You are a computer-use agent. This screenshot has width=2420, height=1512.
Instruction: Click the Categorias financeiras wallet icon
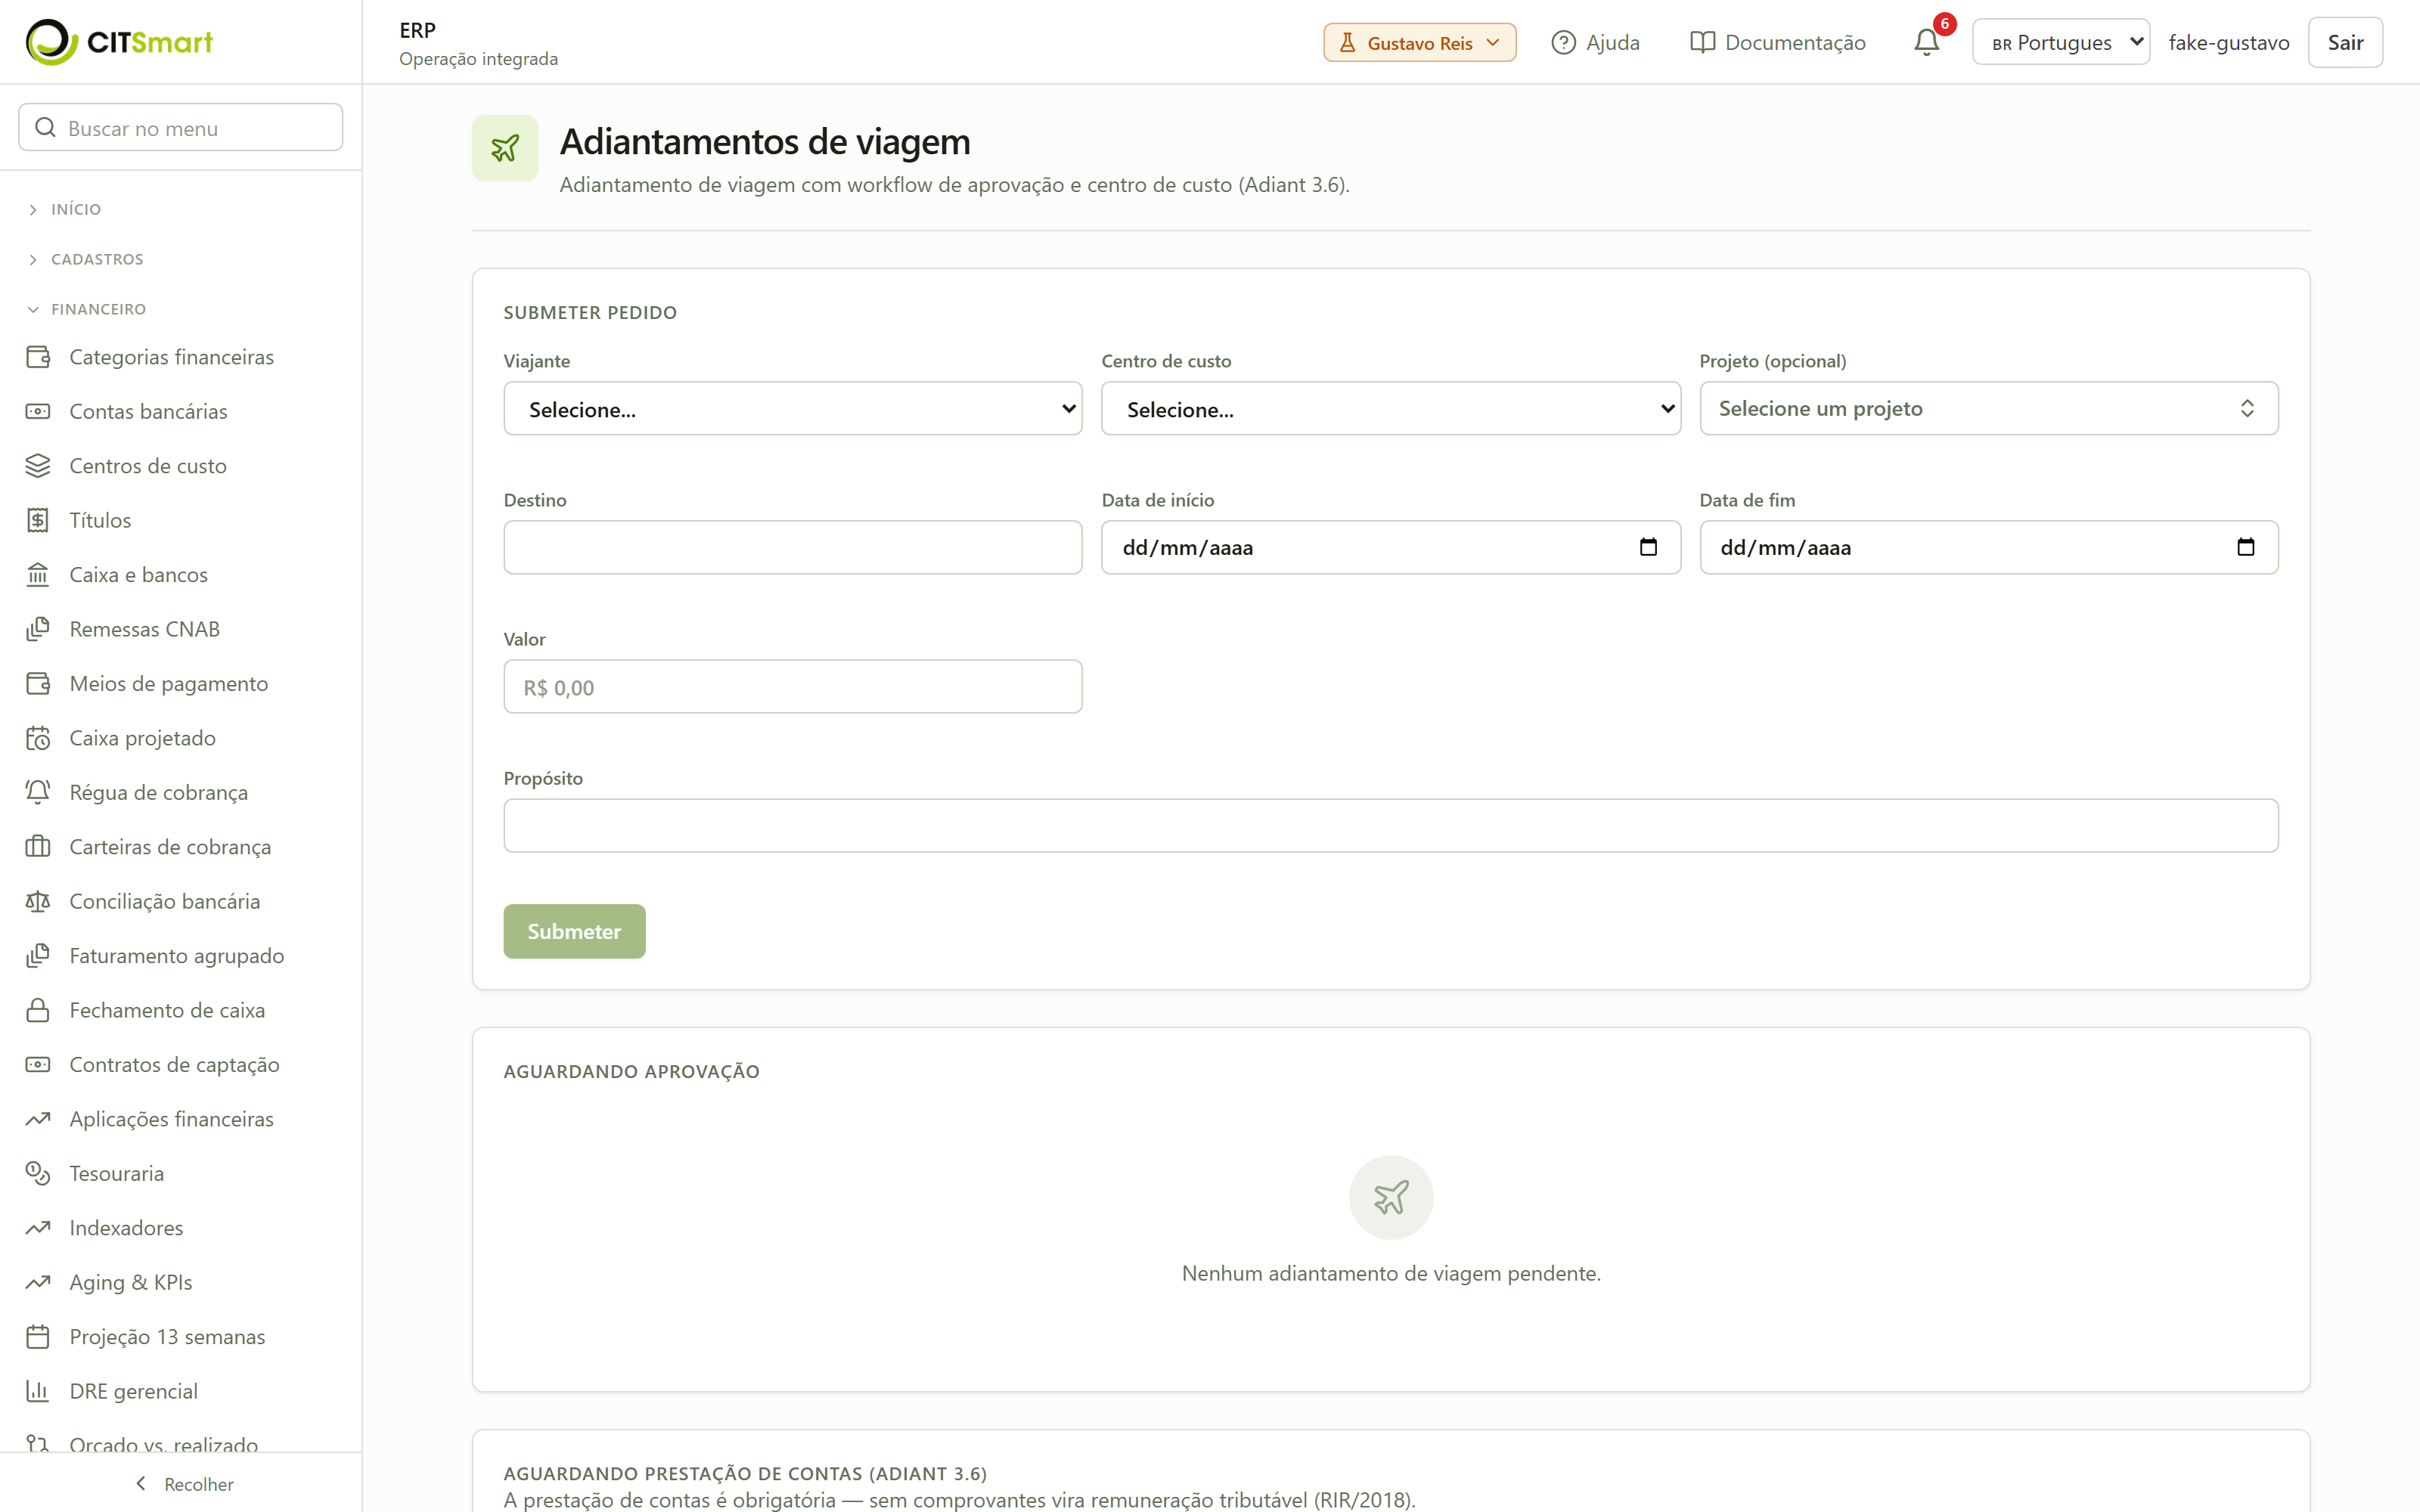[x=38, y=357]
